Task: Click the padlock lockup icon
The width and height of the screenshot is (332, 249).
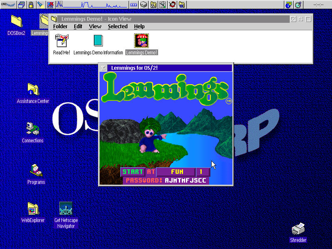Action: point(31,5)
